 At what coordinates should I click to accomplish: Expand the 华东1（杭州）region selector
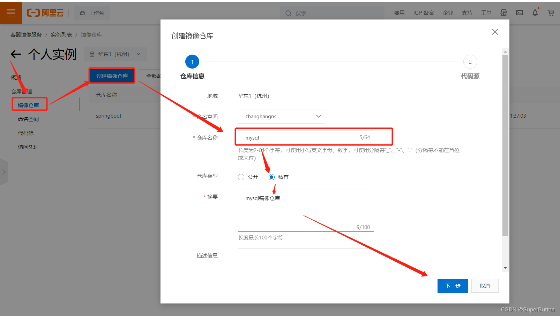pos(115,54)
